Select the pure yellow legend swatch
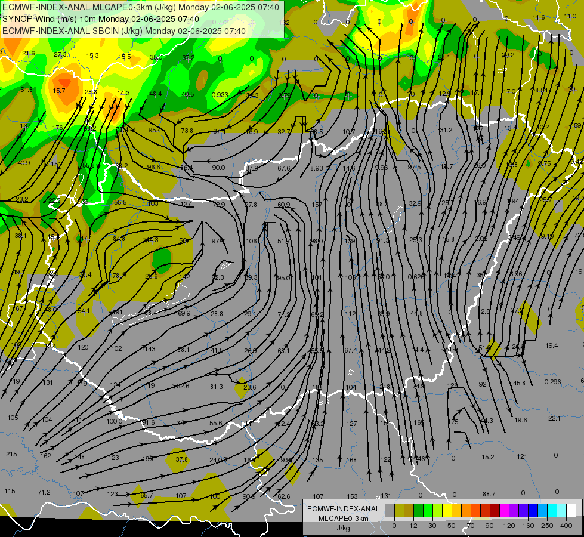 (447, 510)
